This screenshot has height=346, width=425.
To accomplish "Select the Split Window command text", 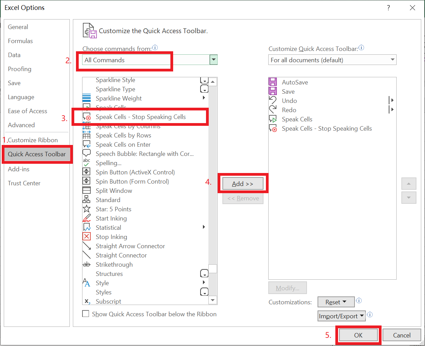I will coord(114,191).
